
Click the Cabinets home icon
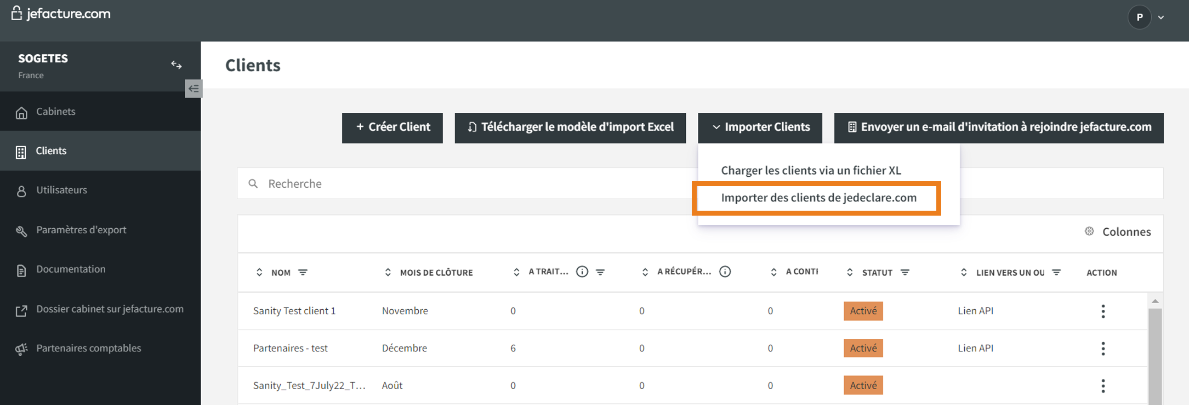(21, 113)
